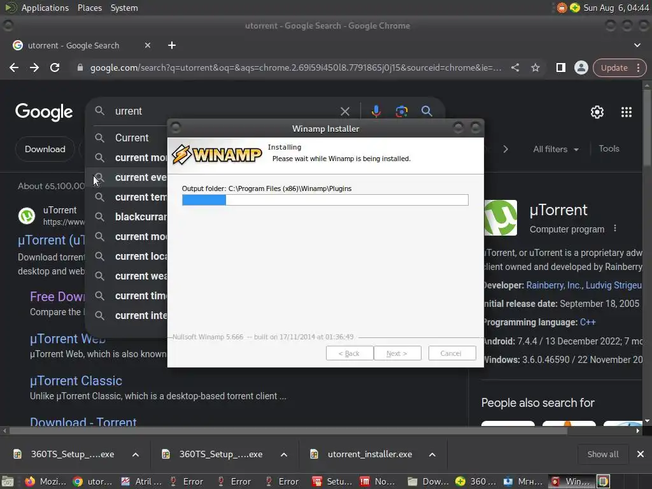Click the orange-red tray icon
This screenshot has height=489, width=652.
pyautogui.click(x=562, y=8)
